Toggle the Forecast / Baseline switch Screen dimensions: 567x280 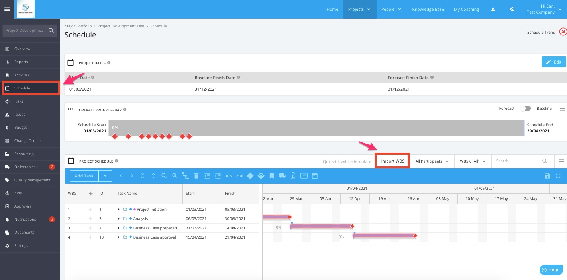click(525, 109)
